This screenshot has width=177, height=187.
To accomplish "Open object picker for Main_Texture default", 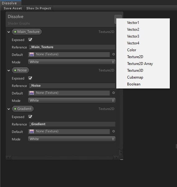I will [x=113, y=54].
